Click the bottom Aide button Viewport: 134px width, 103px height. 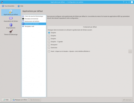pyautogui.click(x=6, y=100)
